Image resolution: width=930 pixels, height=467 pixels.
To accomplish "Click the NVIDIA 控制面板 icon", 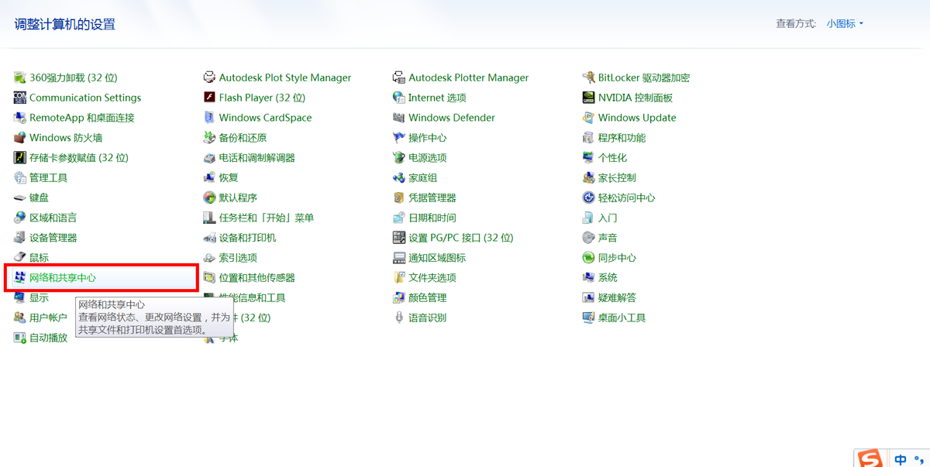I will point(589,98).
